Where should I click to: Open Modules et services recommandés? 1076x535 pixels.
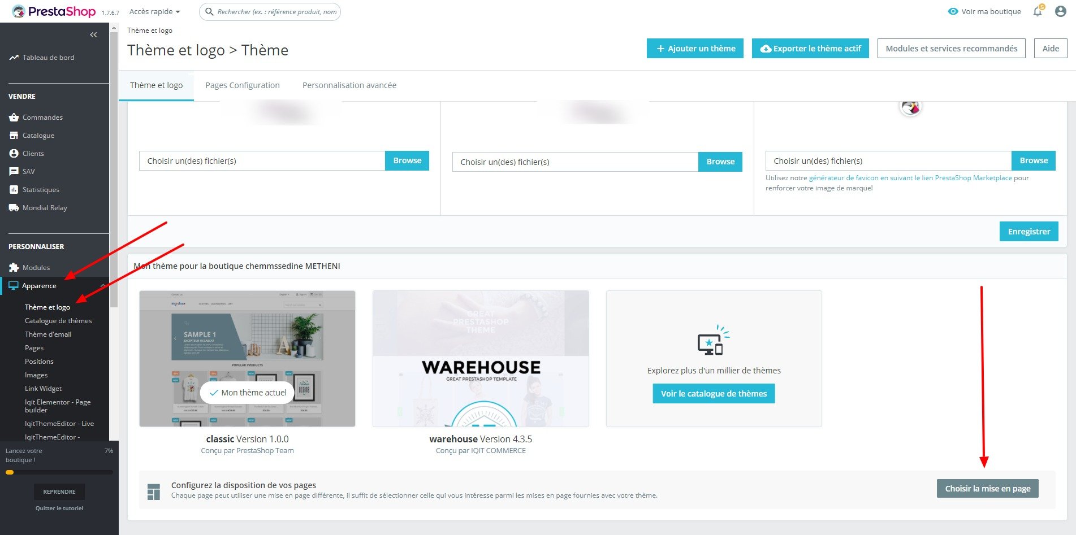(952, 49)
